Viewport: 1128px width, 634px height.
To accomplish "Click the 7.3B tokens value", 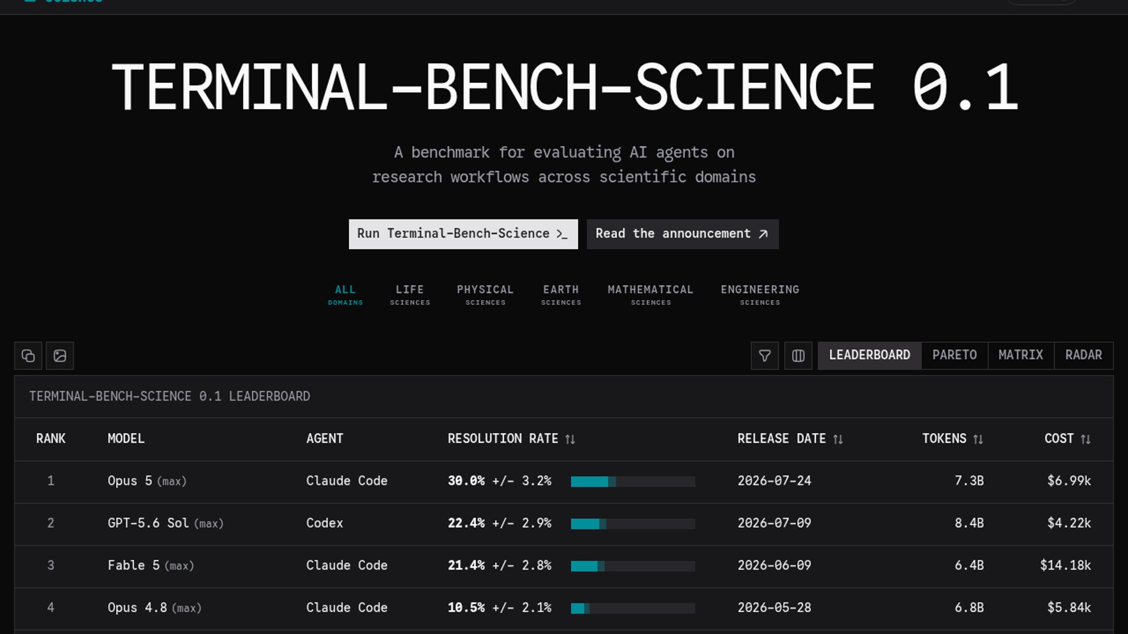I will 969,481.
